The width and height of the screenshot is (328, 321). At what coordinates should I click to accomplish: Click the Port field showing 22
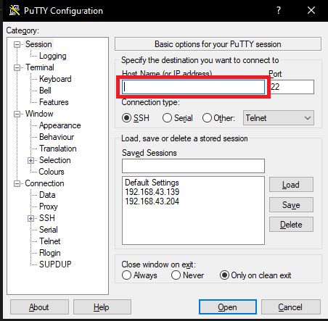(292, 87)
